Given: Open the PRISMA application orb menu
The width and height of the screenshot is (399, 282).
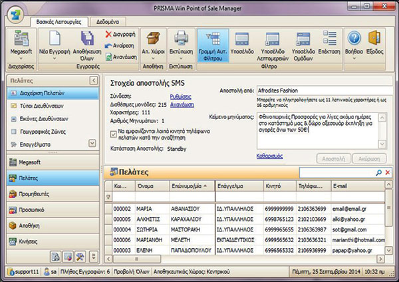Looking at the screenshot, I should (x=15, y=15).
